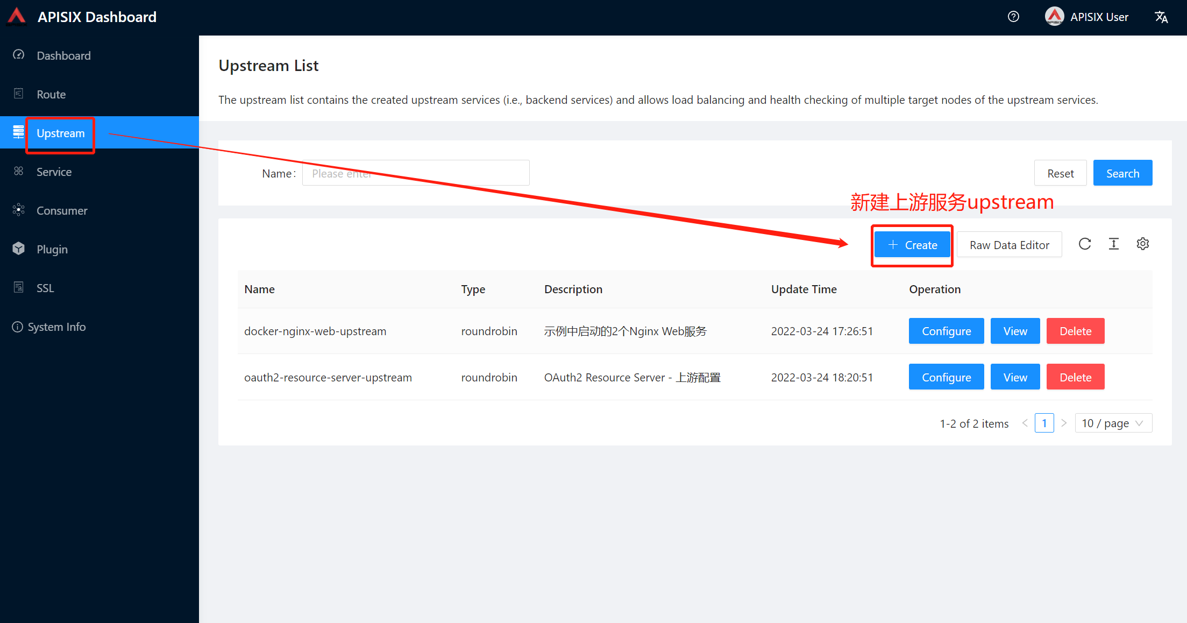Click the language switcher icon

(1162, 17)
